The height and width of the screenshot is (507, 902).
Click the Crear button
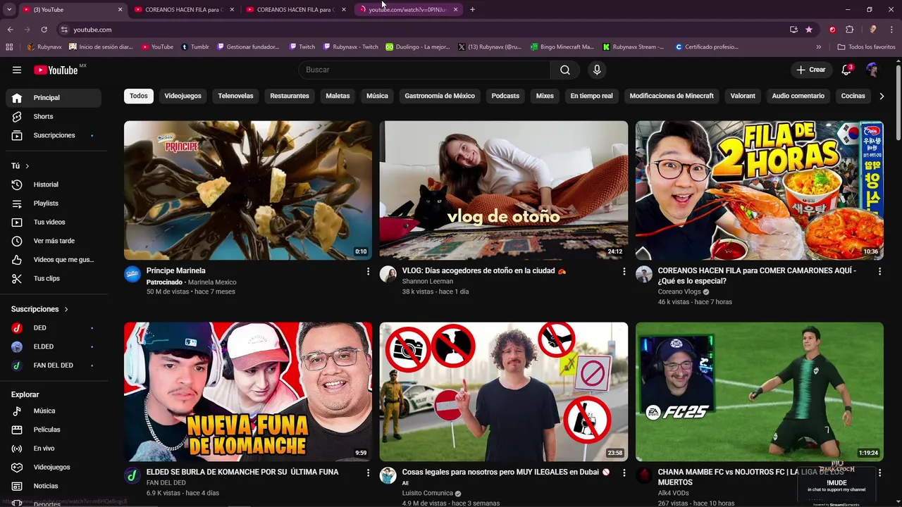811,70
